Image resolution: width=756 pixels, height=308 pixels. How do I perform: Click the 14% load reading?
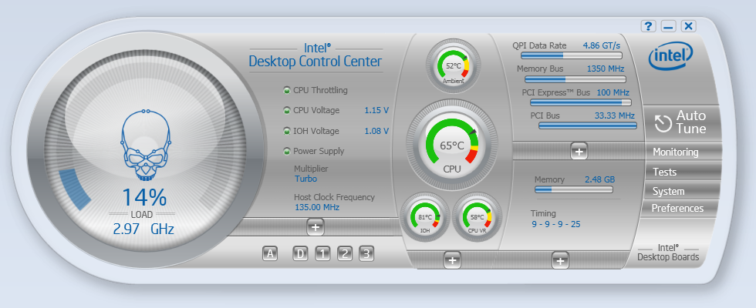pyautogui.click(x=144, y=197)
